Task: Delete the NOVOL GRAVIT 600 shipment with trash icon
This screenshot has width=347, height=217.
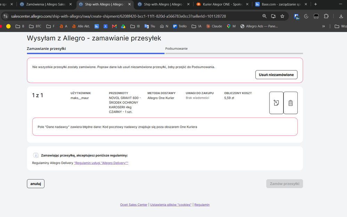Action: [x=290, y=103]
